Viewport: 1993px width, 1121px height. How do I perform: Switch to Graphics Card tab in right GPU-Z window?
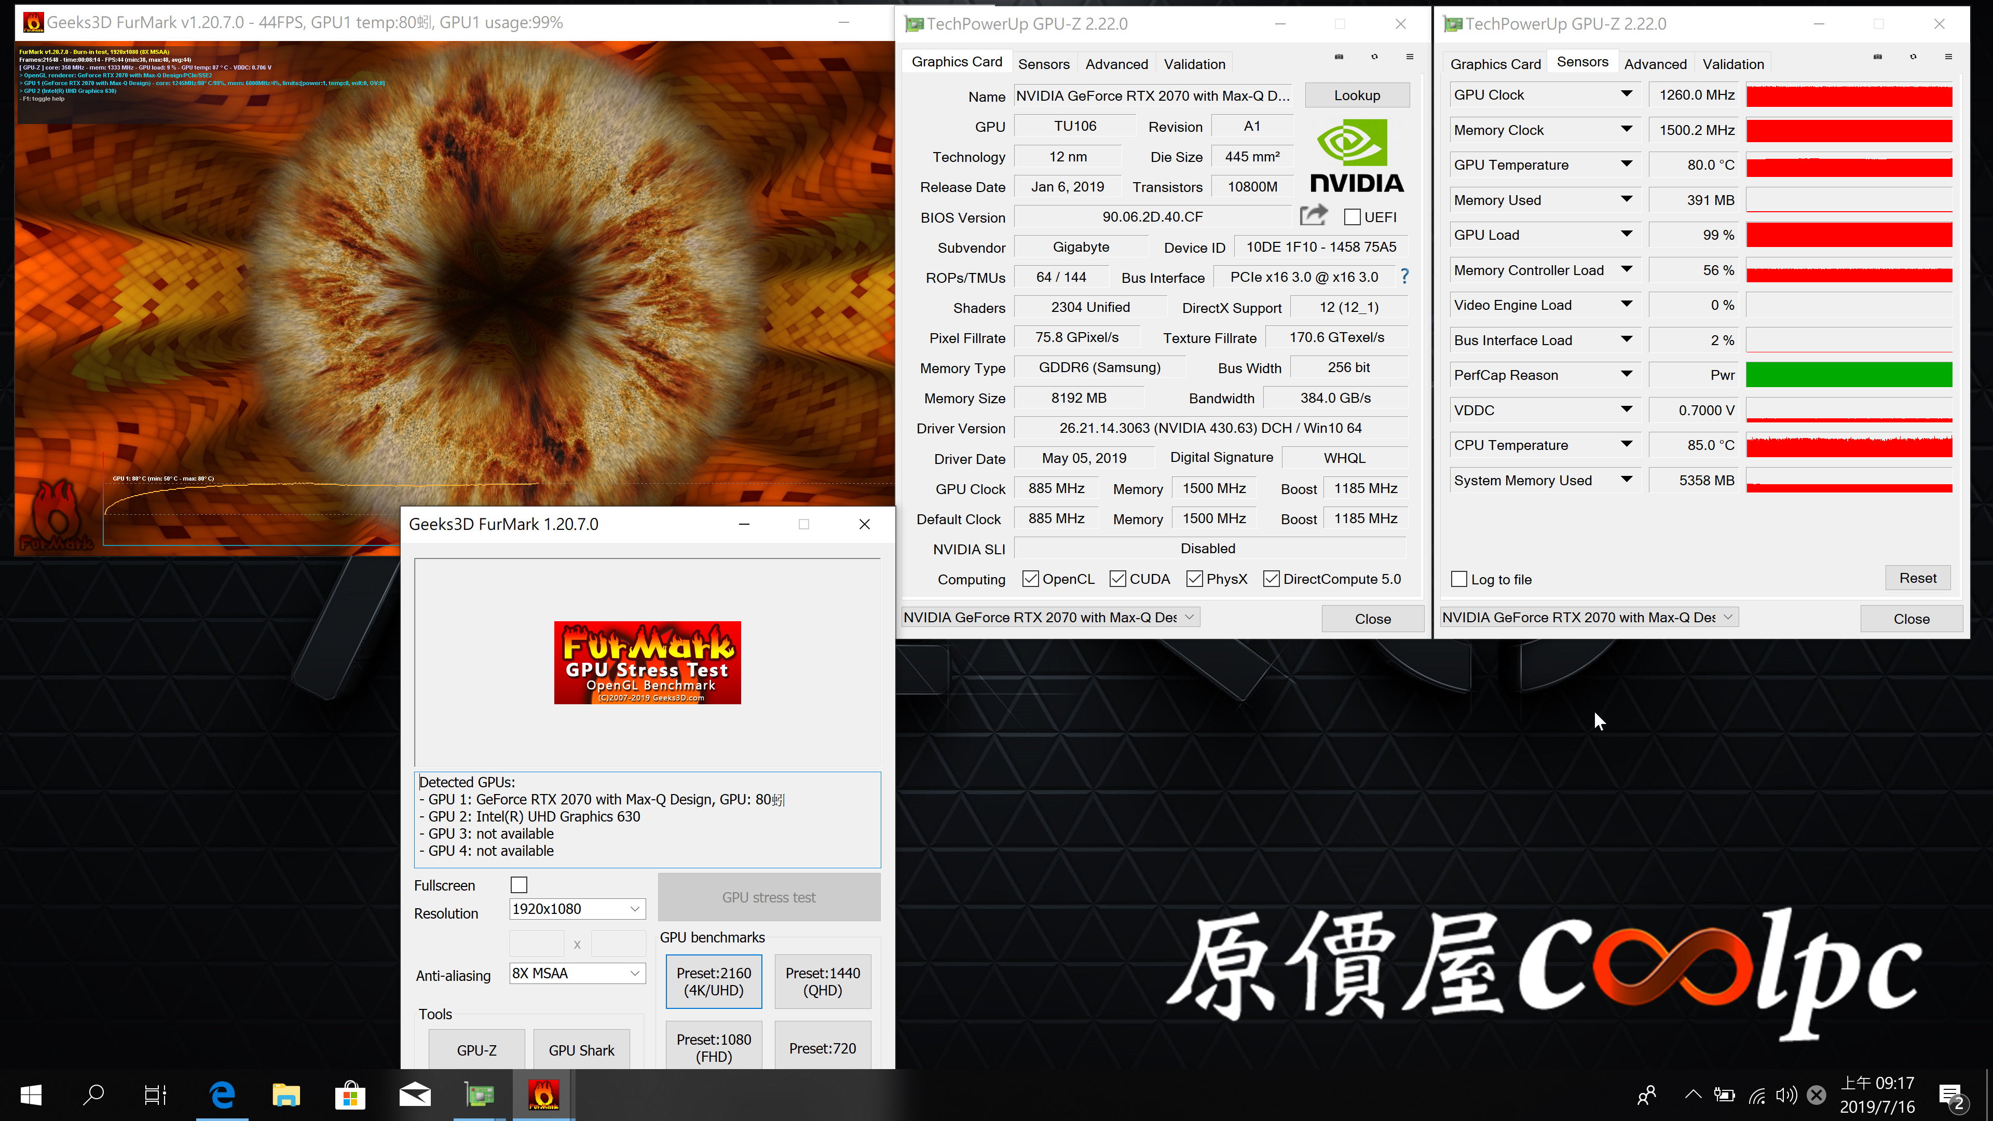(x=1495, y=63)
